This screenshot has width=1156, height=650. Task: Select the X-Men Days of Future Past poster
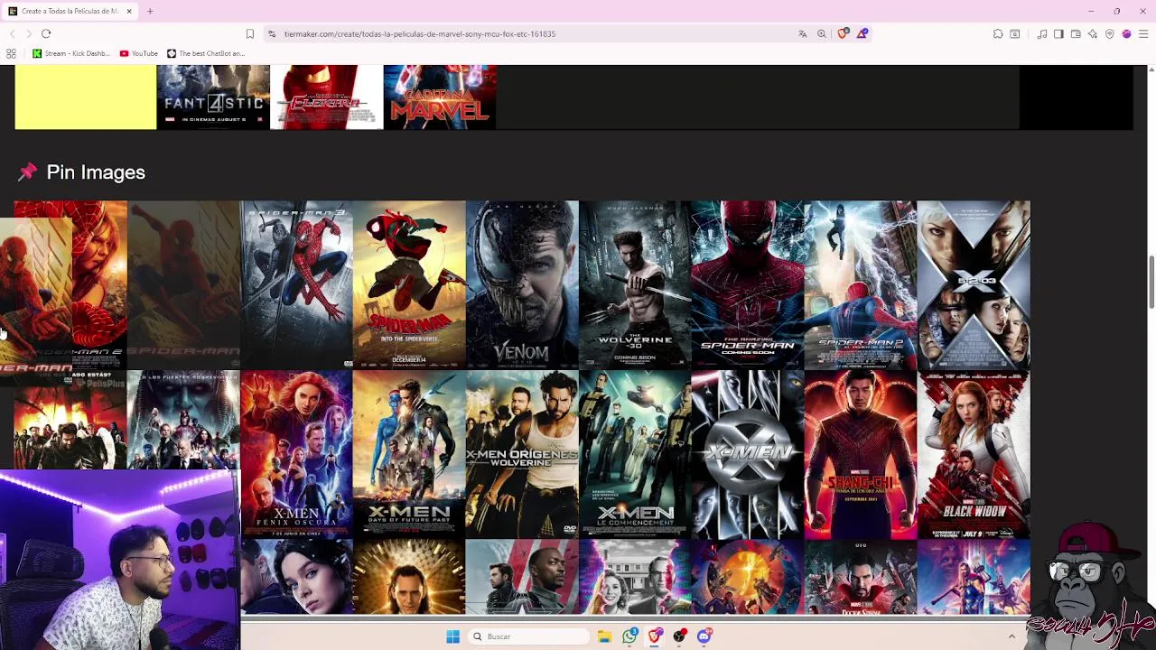[409, 454]
